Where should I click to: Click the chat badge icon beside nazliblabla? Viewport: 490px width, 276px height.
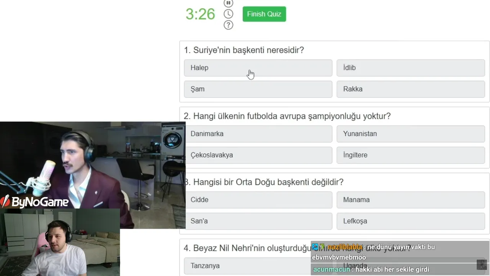pos(315,247)
